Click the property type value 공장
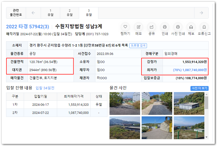This screenshot has height=147, width=218. (x=33, y=54)
